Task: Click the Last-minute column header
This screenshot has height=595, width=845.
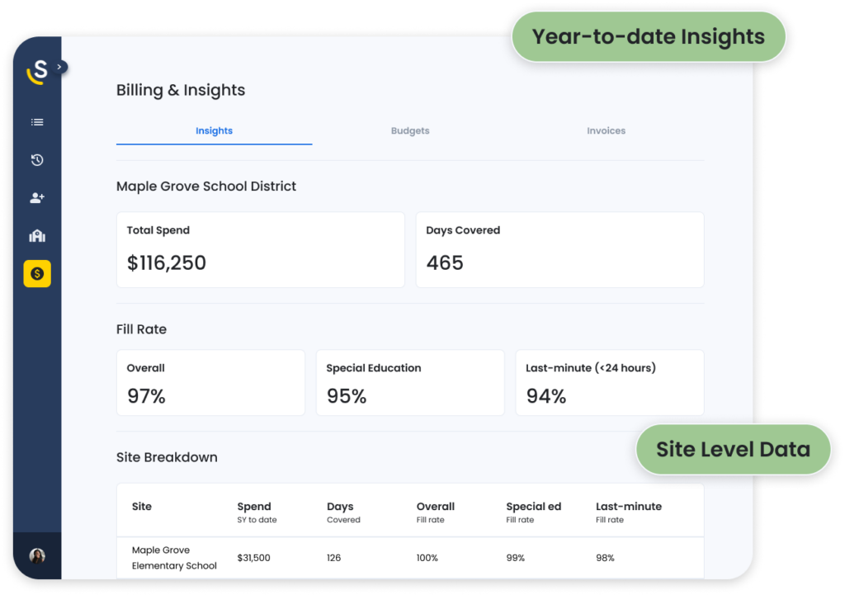Action: tap(628, 512)
